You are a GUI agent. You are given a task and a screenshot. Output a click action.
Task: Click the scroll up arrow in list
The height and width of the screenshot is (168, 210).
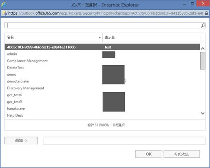pos(203,49)
